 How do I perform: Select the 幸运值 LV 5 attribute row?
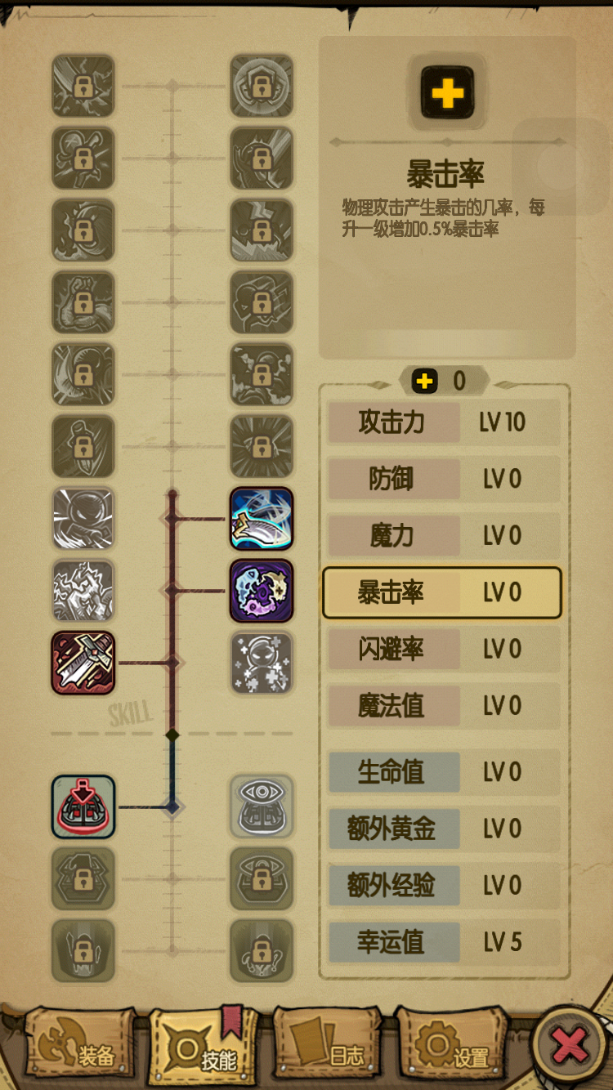(x=444, y=942)
